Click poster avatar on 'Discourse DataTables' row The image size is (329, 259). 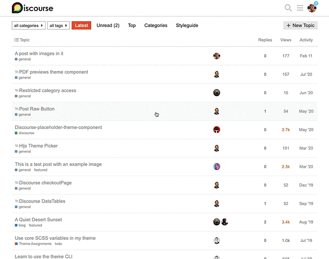coord(217,204)
